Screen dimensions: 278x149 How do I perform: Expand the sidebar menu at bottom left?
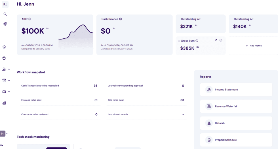[2, 145]
